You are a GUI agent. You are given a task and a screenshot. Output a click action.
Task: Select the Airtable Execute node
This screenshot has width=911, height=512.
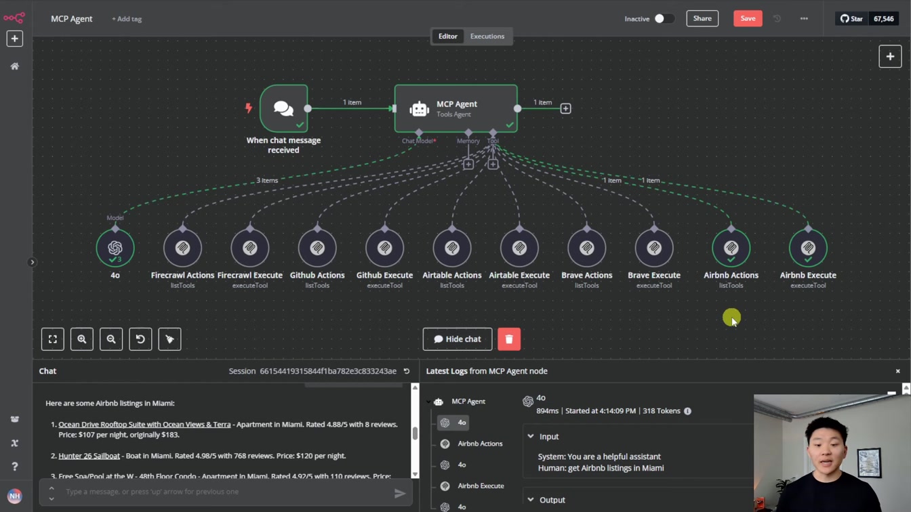519,248
